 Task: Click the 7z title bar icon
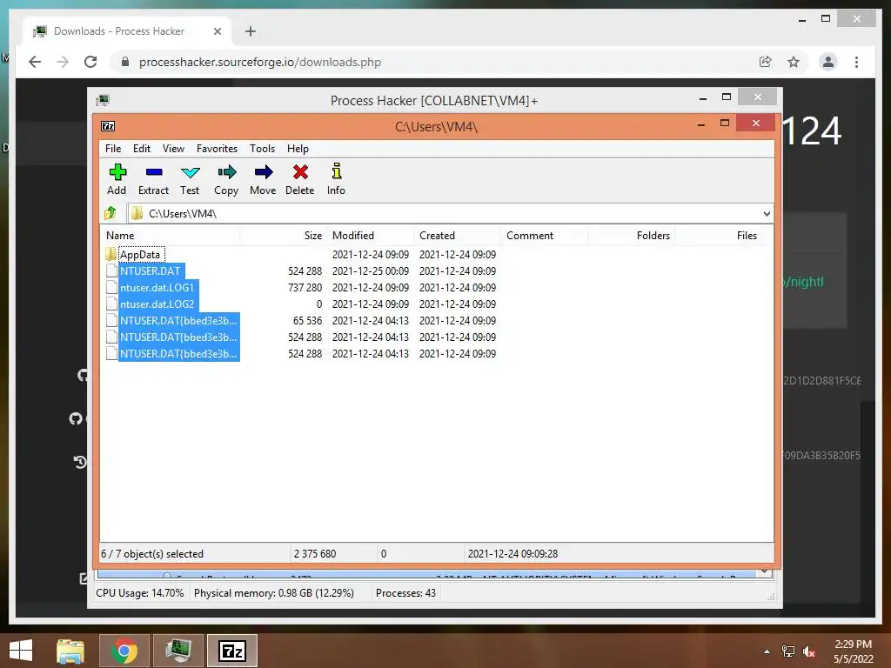coord(108,126)
